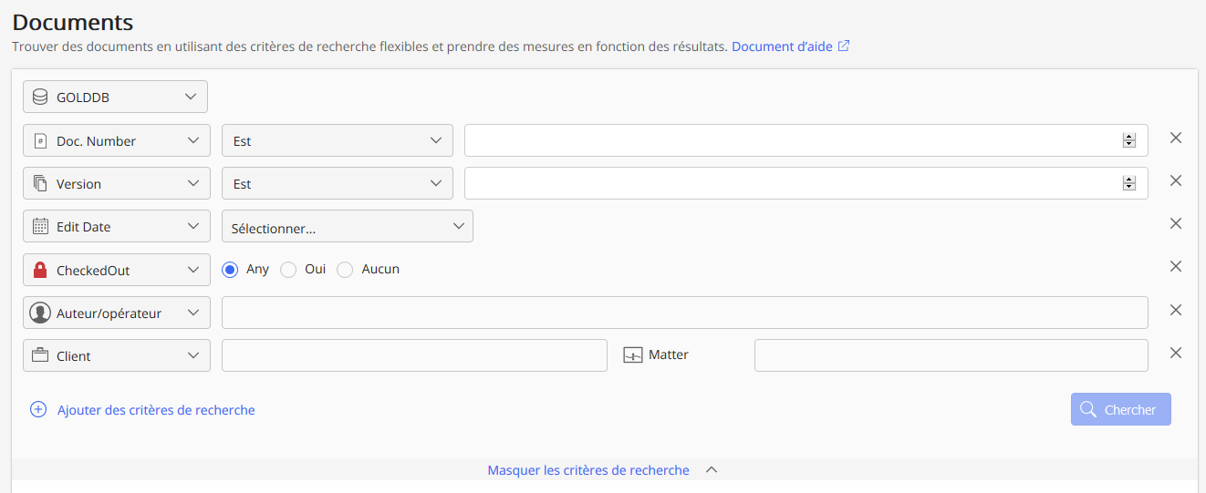The height and width of the screenshot is (493, 1206).
Task: Remove the CheckedOut criterion with X
Action: (1176, 266)
